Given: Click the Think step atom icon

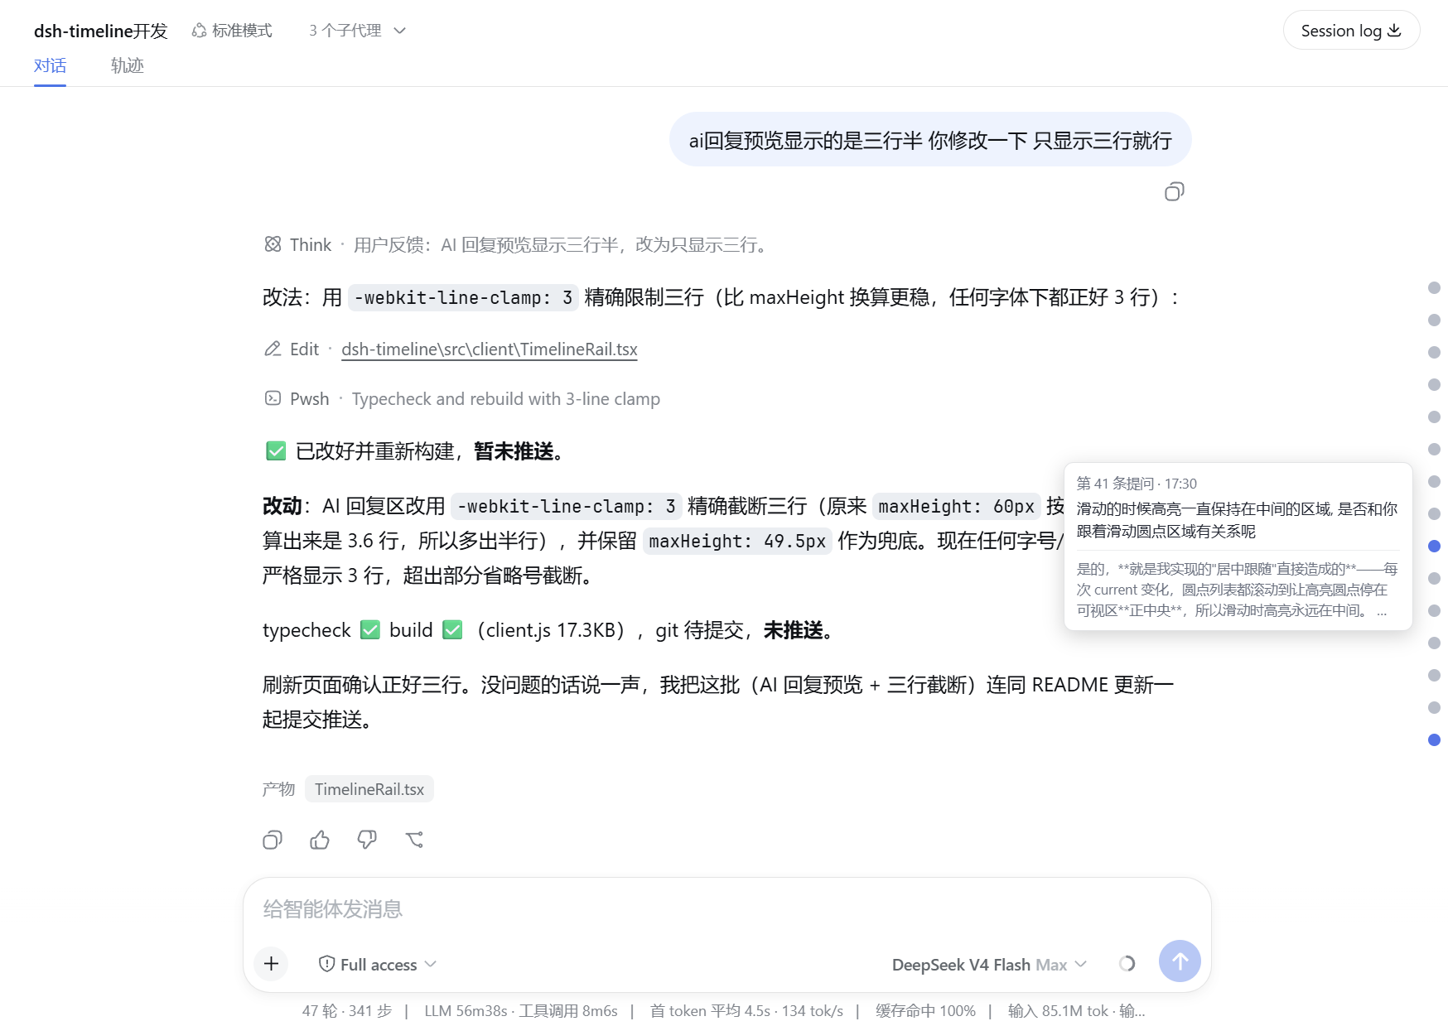Looking at the screenshot, I should pyautogui.click(x=273, y=244).
